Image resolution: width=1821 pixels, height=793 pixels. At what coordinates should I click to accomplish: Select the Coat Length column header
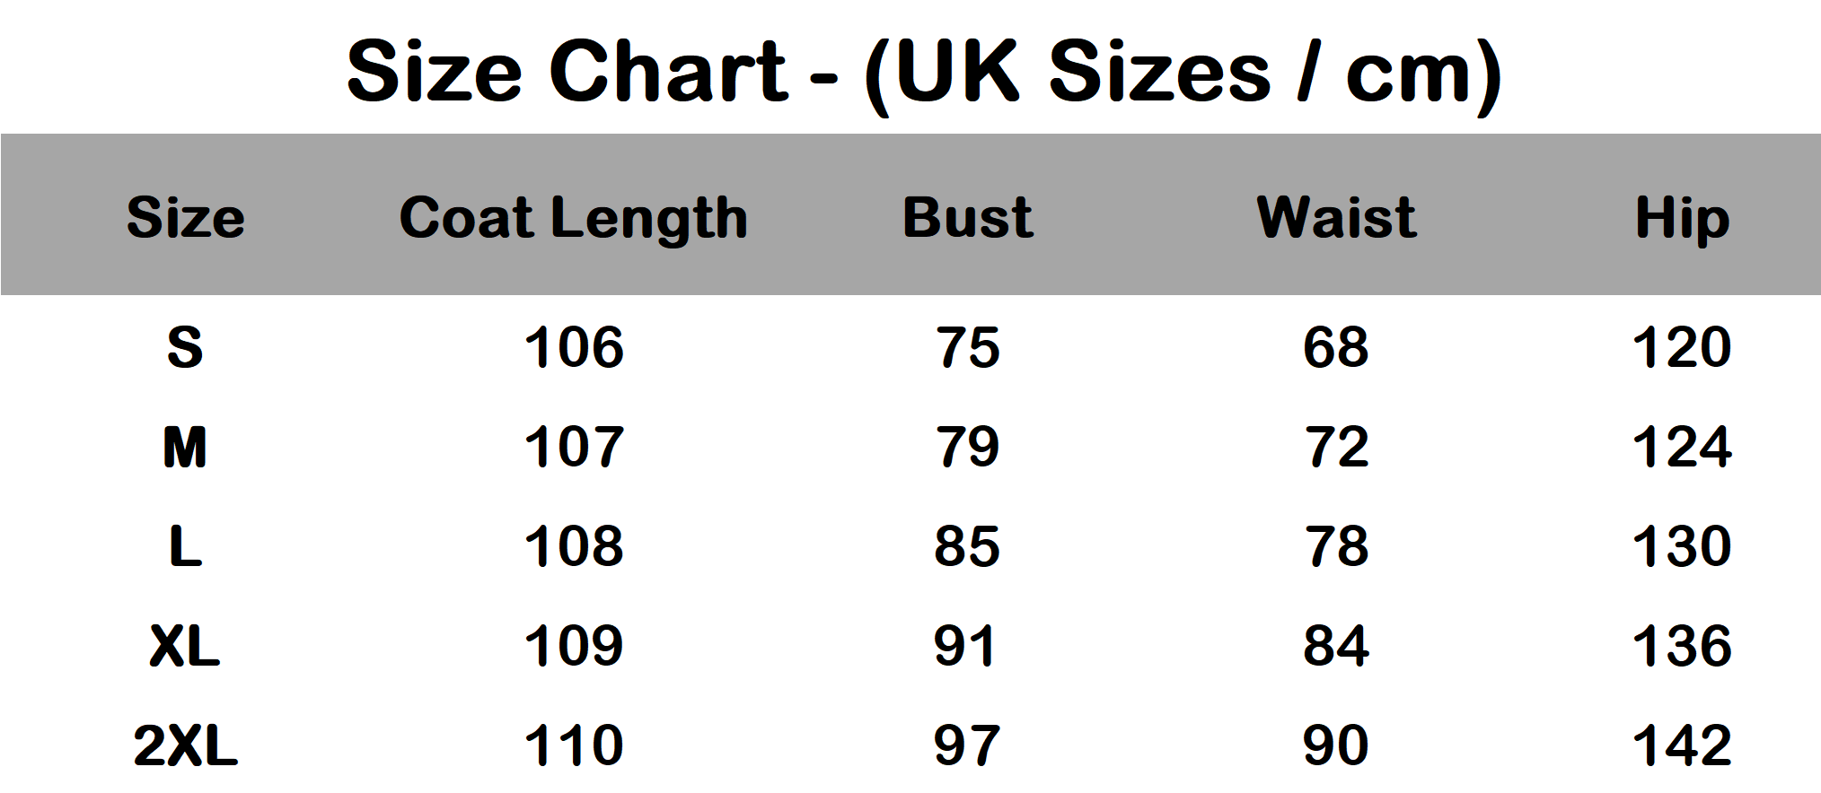573,218
